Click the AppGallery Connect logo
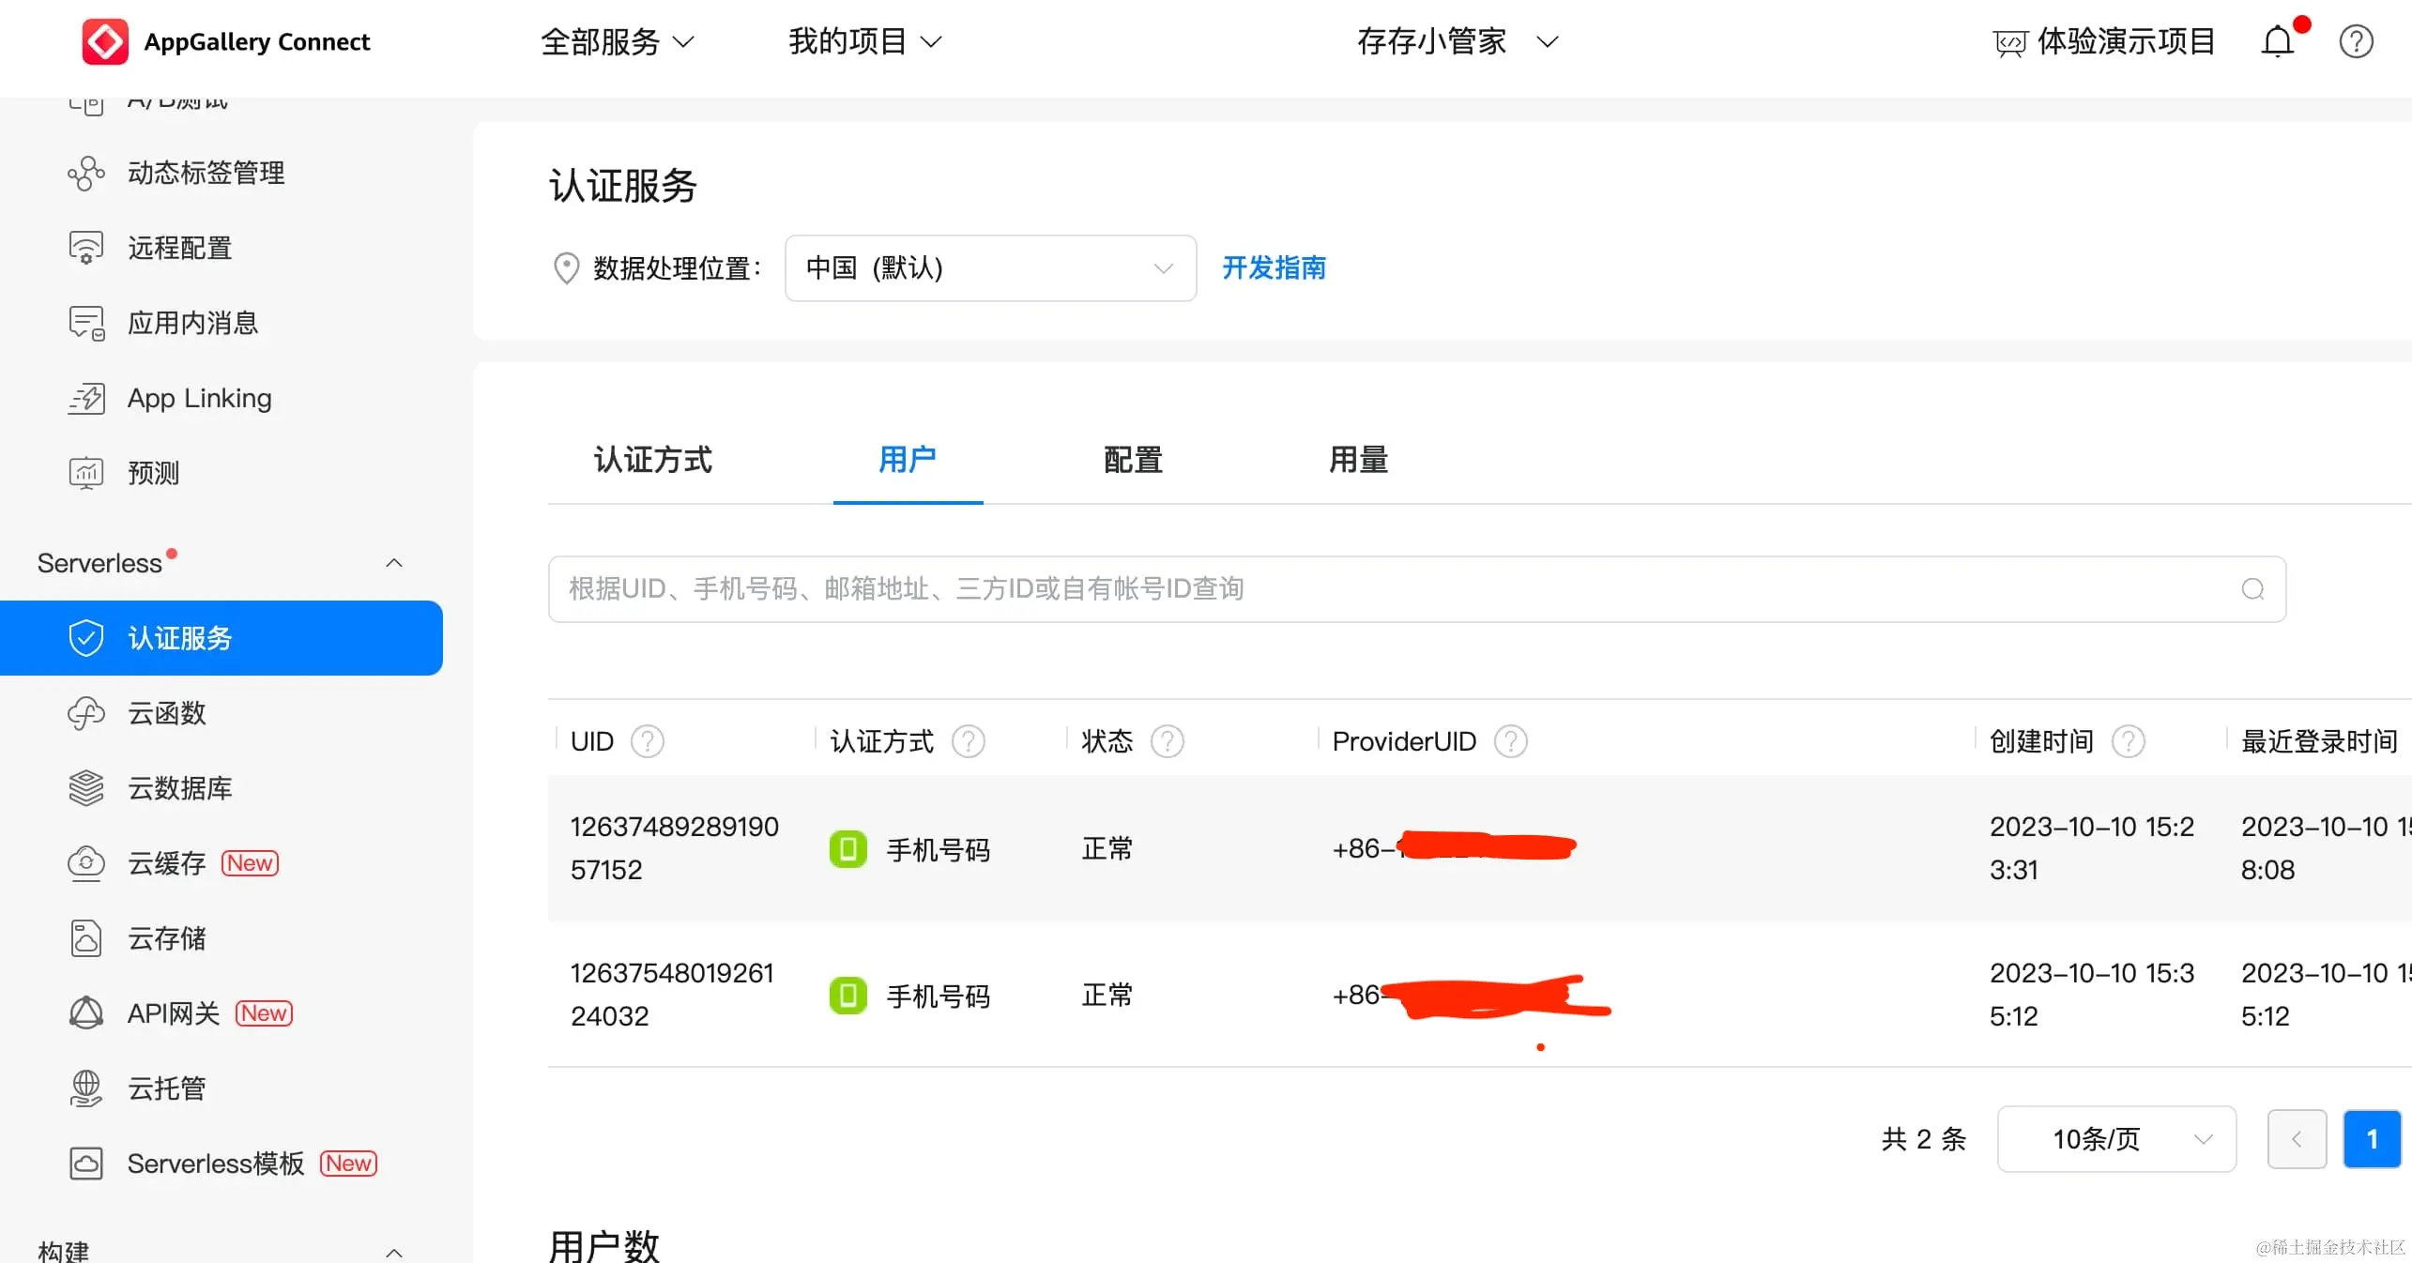The width and height of the screenshot is (2412, 1263). point(105,42)
